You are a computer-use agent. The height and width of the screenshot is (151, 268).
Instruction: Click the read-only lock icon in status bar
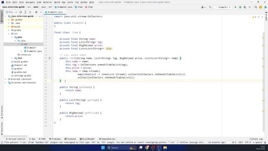point(265,143)
